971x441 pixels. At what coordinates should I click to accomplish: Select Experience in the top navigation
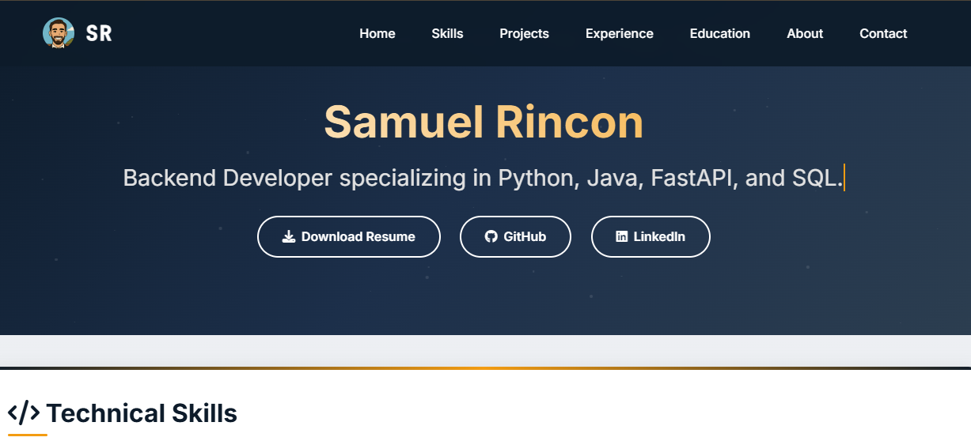pyautogui.click(x=619, y=33)
